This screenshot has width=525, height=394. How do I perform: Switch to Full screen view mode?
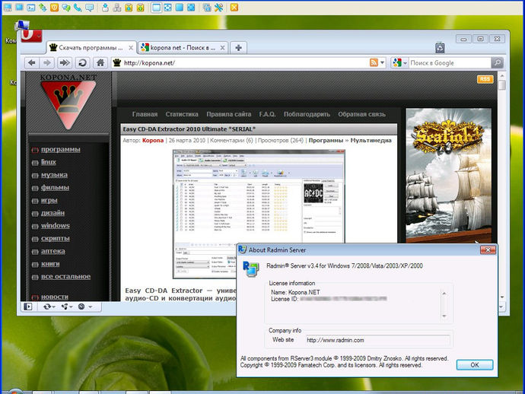click(180, 8)
